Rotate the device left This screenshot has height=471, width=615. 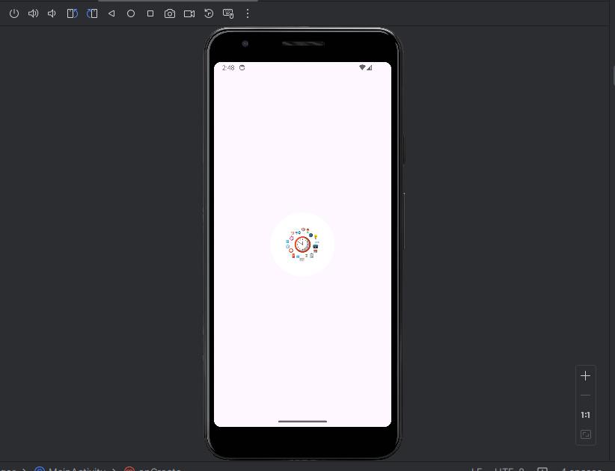click(x=72, y=13)
